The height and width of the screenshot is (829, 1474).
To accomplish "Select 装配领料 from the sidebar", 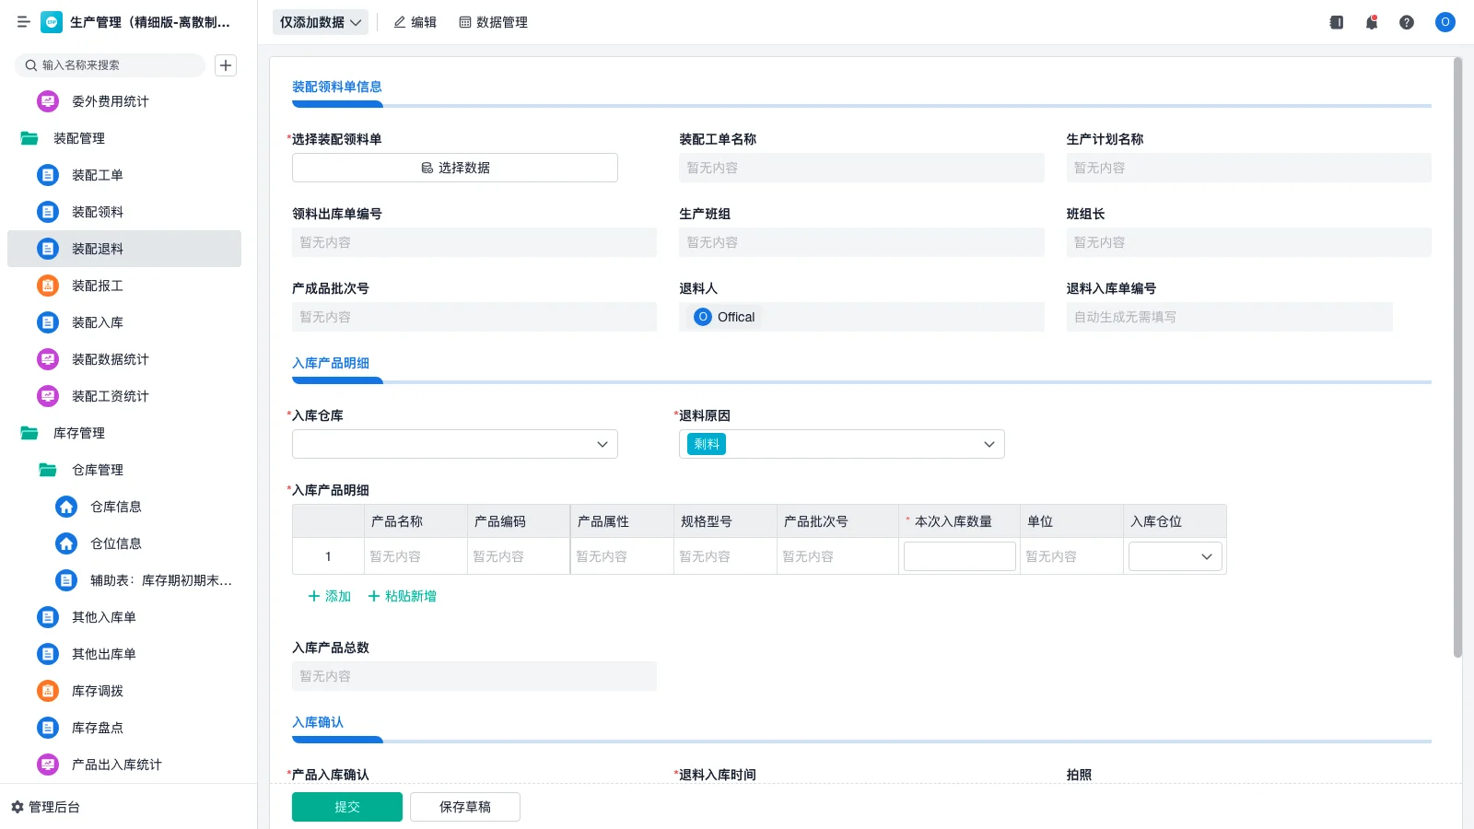I will click(x=96, y=212).
